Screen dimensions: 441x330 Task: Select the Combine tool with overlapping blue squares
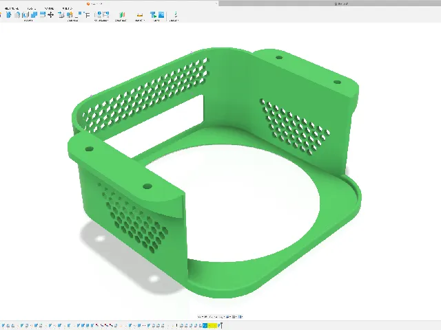click(34, 15)
